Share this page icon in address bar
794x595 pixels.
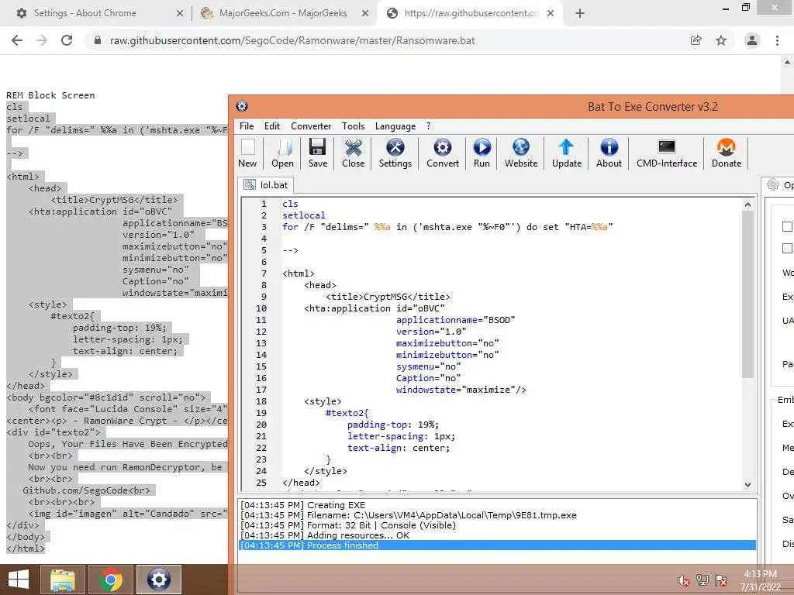click(x=696, y=40)
